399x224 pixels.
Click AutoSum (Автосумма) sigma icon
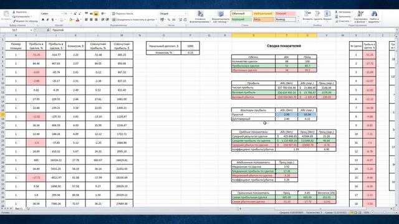(x=336, y=12)
